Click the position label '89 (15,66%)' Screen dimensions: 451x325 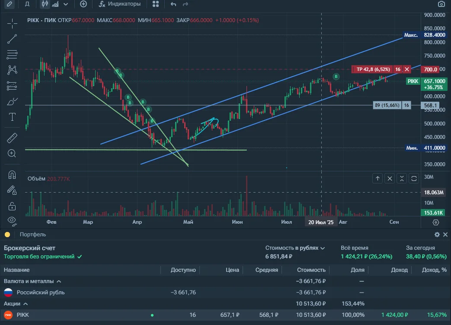(x=387, y=105)
